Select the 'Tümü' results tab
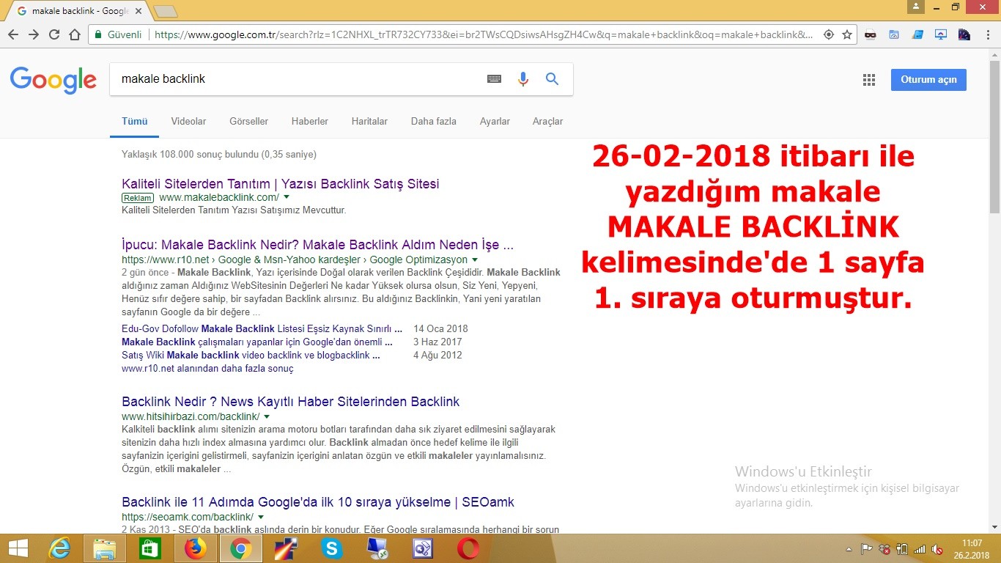Viewport: 1001px width, 563px height. point(135,122)
